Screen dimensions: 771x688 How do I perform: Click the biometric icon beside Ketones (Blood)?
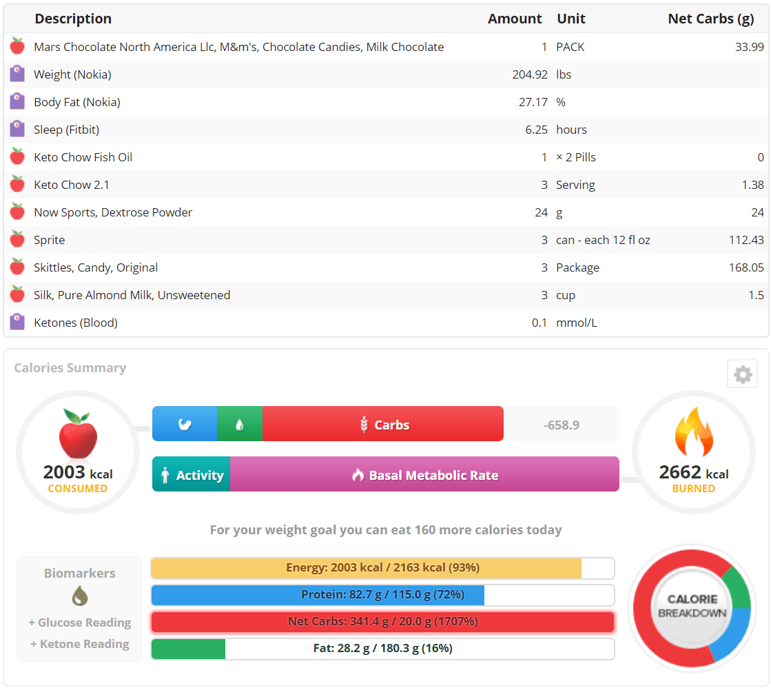click(17, 322)
